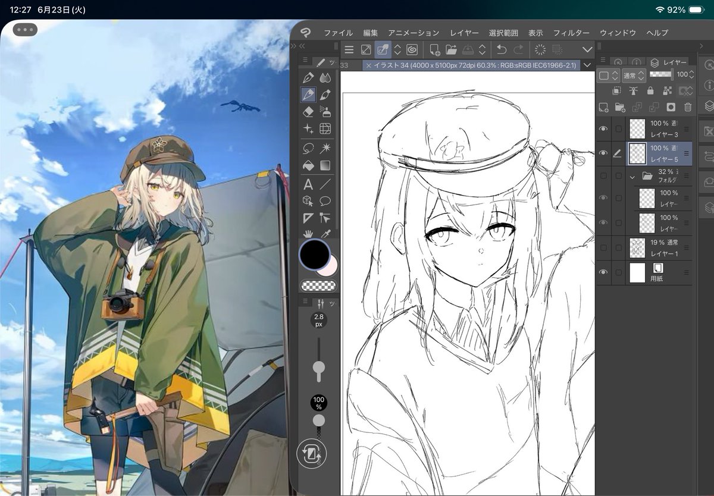Open the 通常 blend mode dropdown

pyautogui.click(x=633, y=75)
